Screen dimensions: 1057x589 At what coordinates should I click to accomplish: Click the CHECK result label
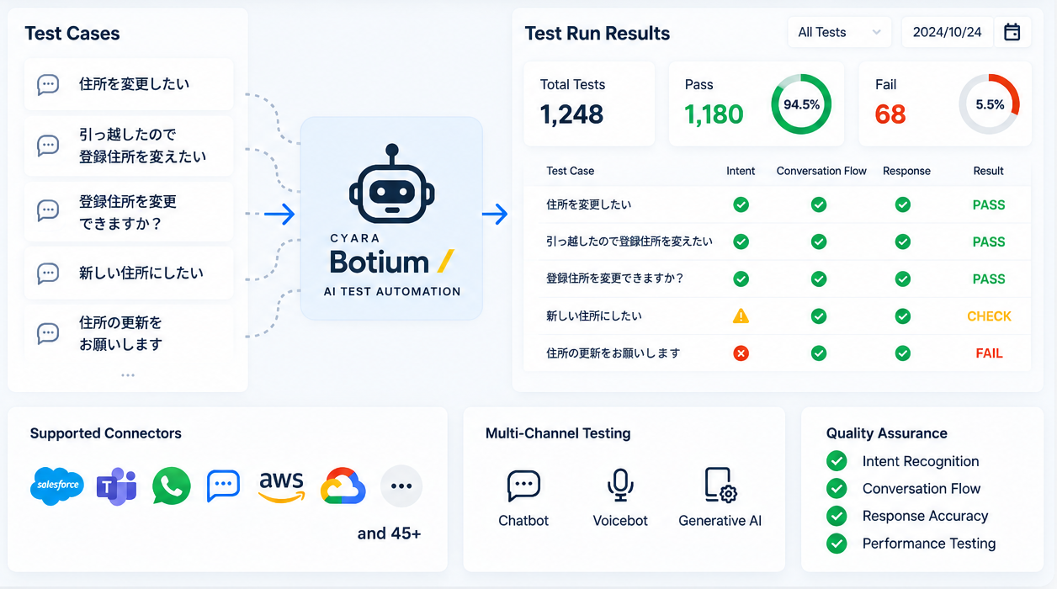tap(989, 316)
